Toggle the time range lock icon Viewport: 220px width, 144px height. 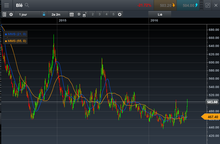coord(44,14)
